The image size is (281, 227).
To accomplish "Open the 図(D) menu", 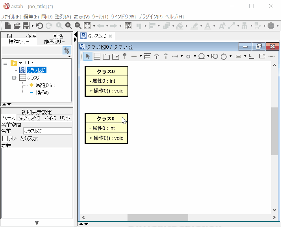I will [47, 17].
